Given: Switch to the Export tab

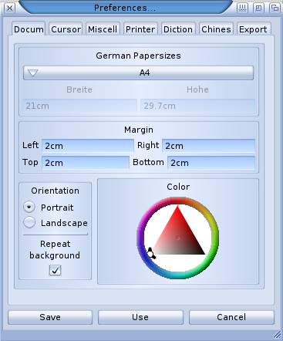Looking at the screenshot, I should coord(253,29).
